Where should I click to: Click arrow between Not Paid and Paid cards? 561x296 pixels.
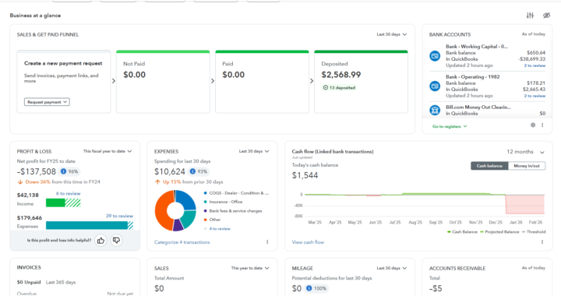[213, 81]
